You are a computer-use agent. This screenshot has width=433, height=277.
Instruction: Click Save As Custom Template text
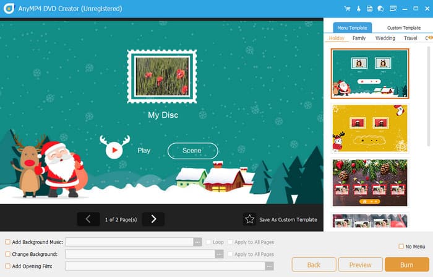point(288,219)
